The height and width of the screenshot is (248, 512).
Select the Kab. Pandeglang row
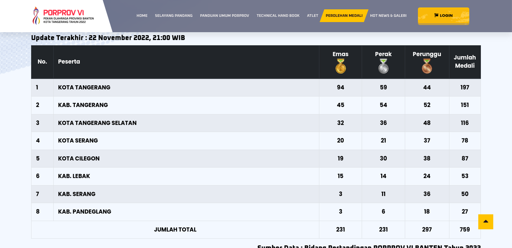pos(84,212)
